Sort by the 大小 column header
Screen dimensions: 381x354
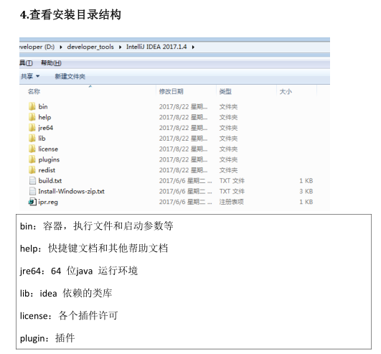tap(286, 92)
